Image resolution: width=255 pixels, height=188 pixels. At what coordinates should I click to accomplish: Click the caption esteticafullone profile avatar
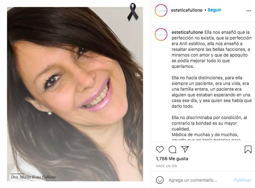[161, 34]
